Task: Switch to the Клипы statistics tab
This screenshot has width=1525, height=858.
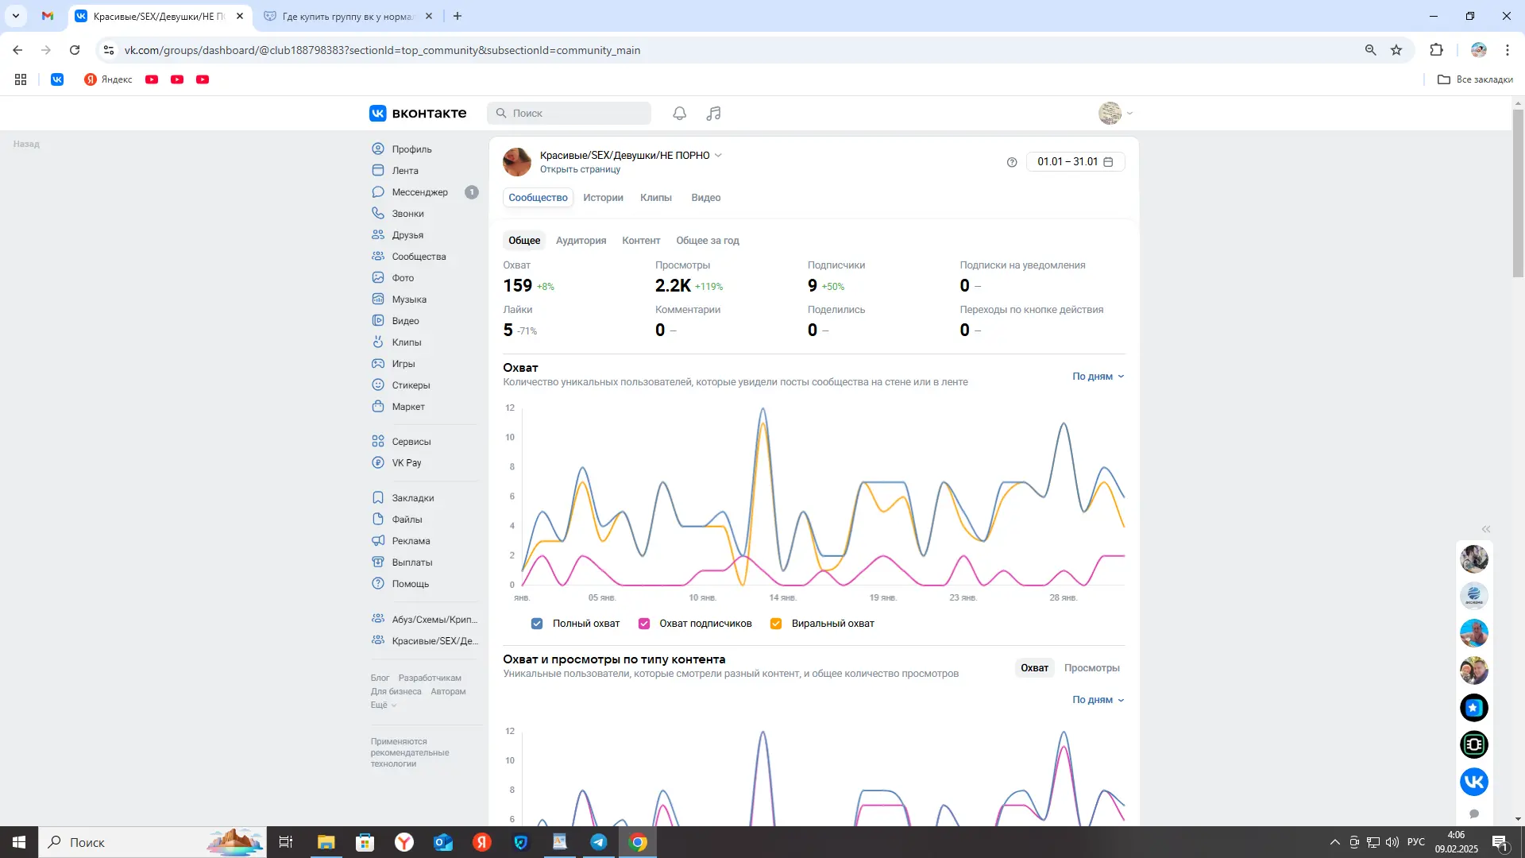Action: (x=656, y=198)
